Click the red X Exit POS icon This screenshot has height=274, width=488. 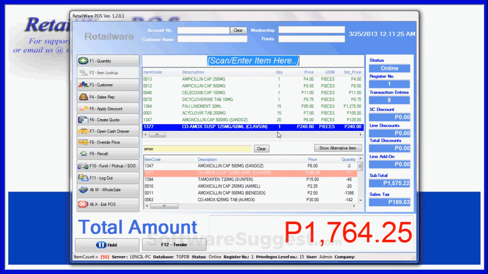pos(83,204)
